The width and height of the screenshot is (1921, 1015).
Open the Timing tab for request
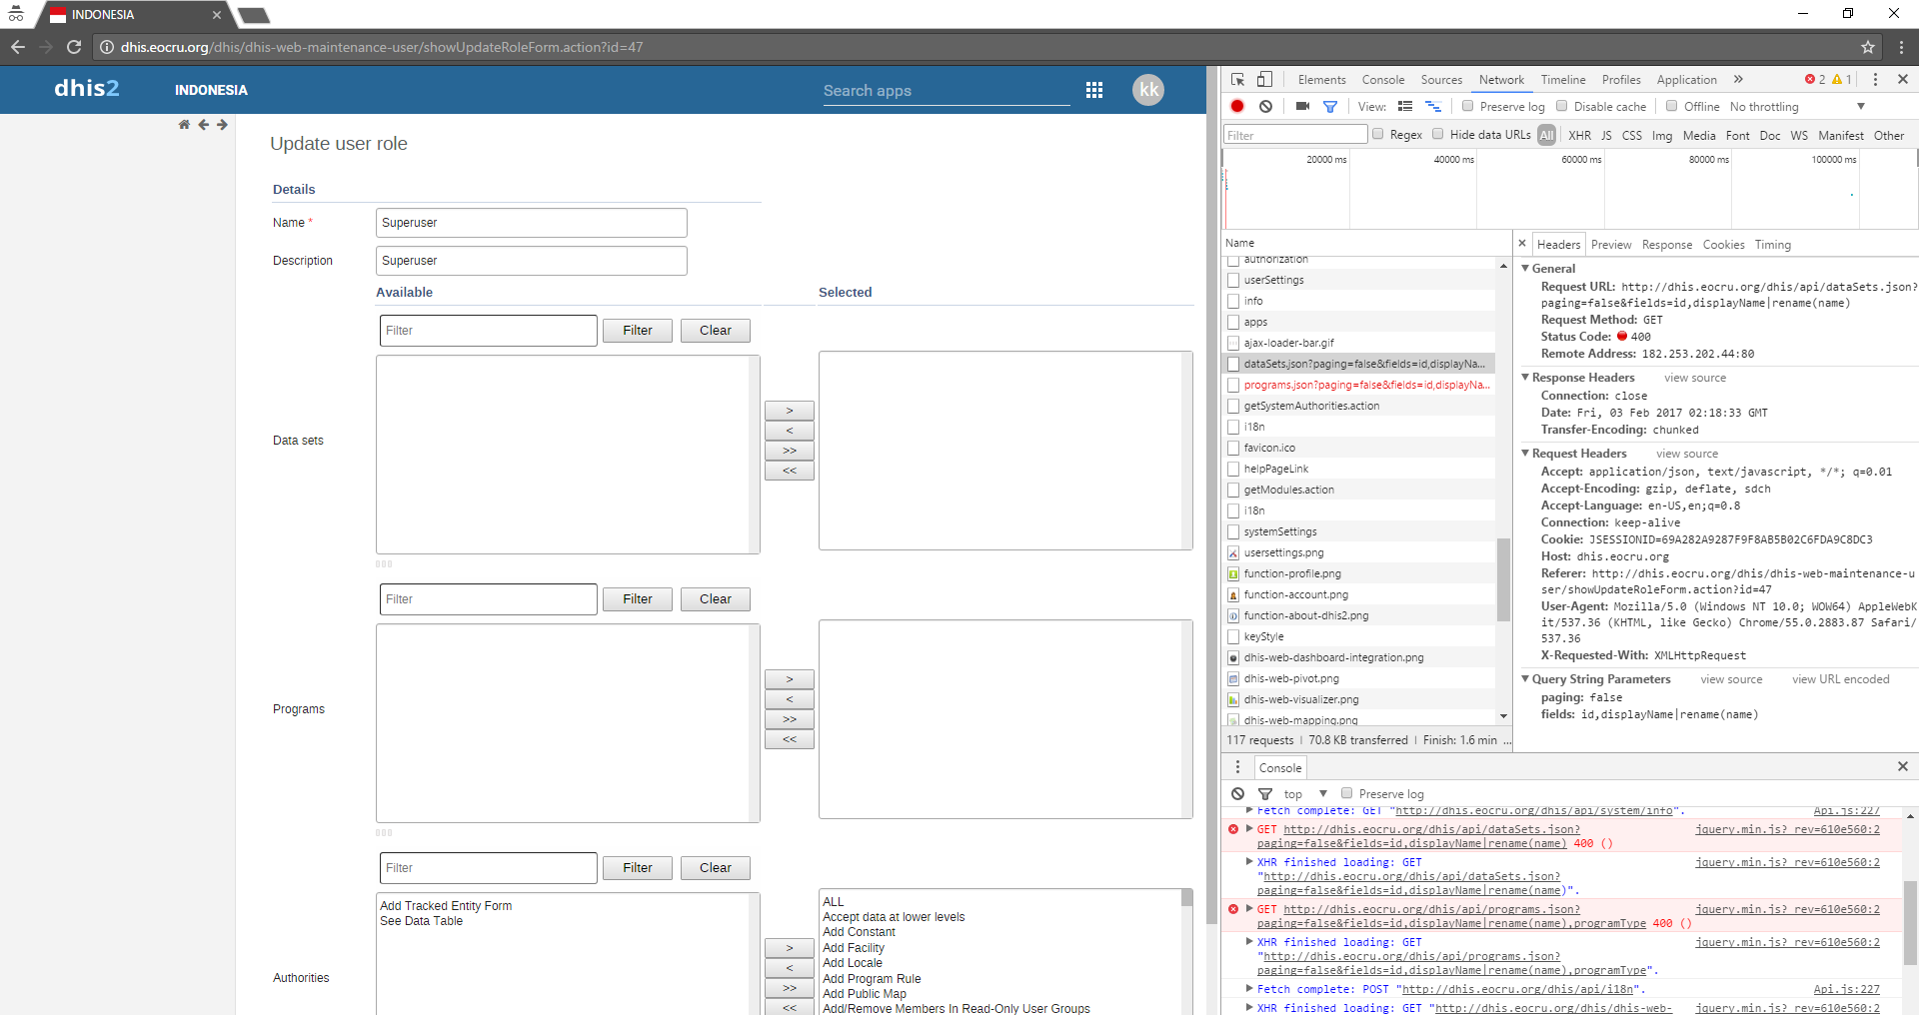1772,245
